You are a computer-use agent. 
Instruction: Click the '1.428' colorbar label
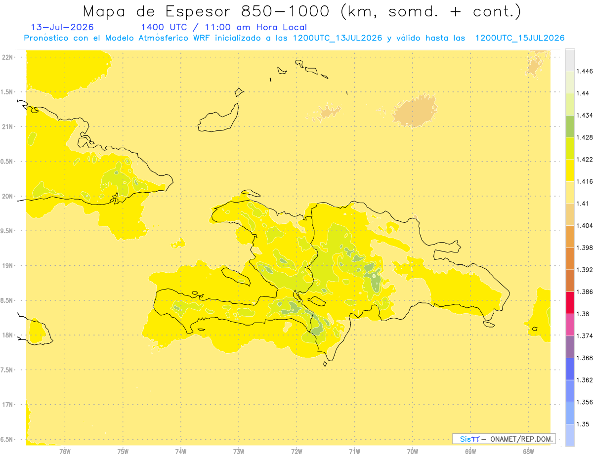point(585,137)
